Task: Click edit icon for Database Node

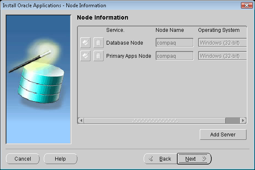Action: click(85, 42)
